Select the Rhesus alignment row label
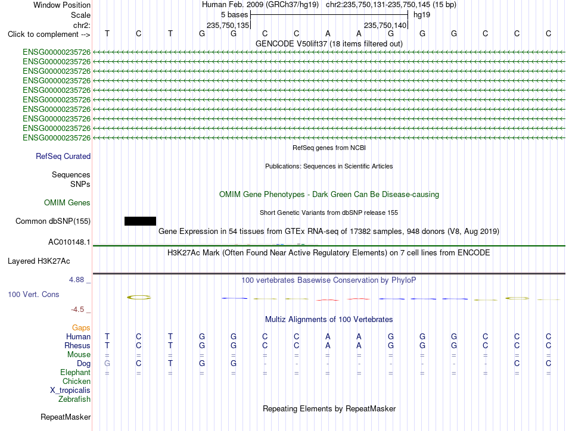The width and height of the screenshot is (566, 431). tap(77, 345)
